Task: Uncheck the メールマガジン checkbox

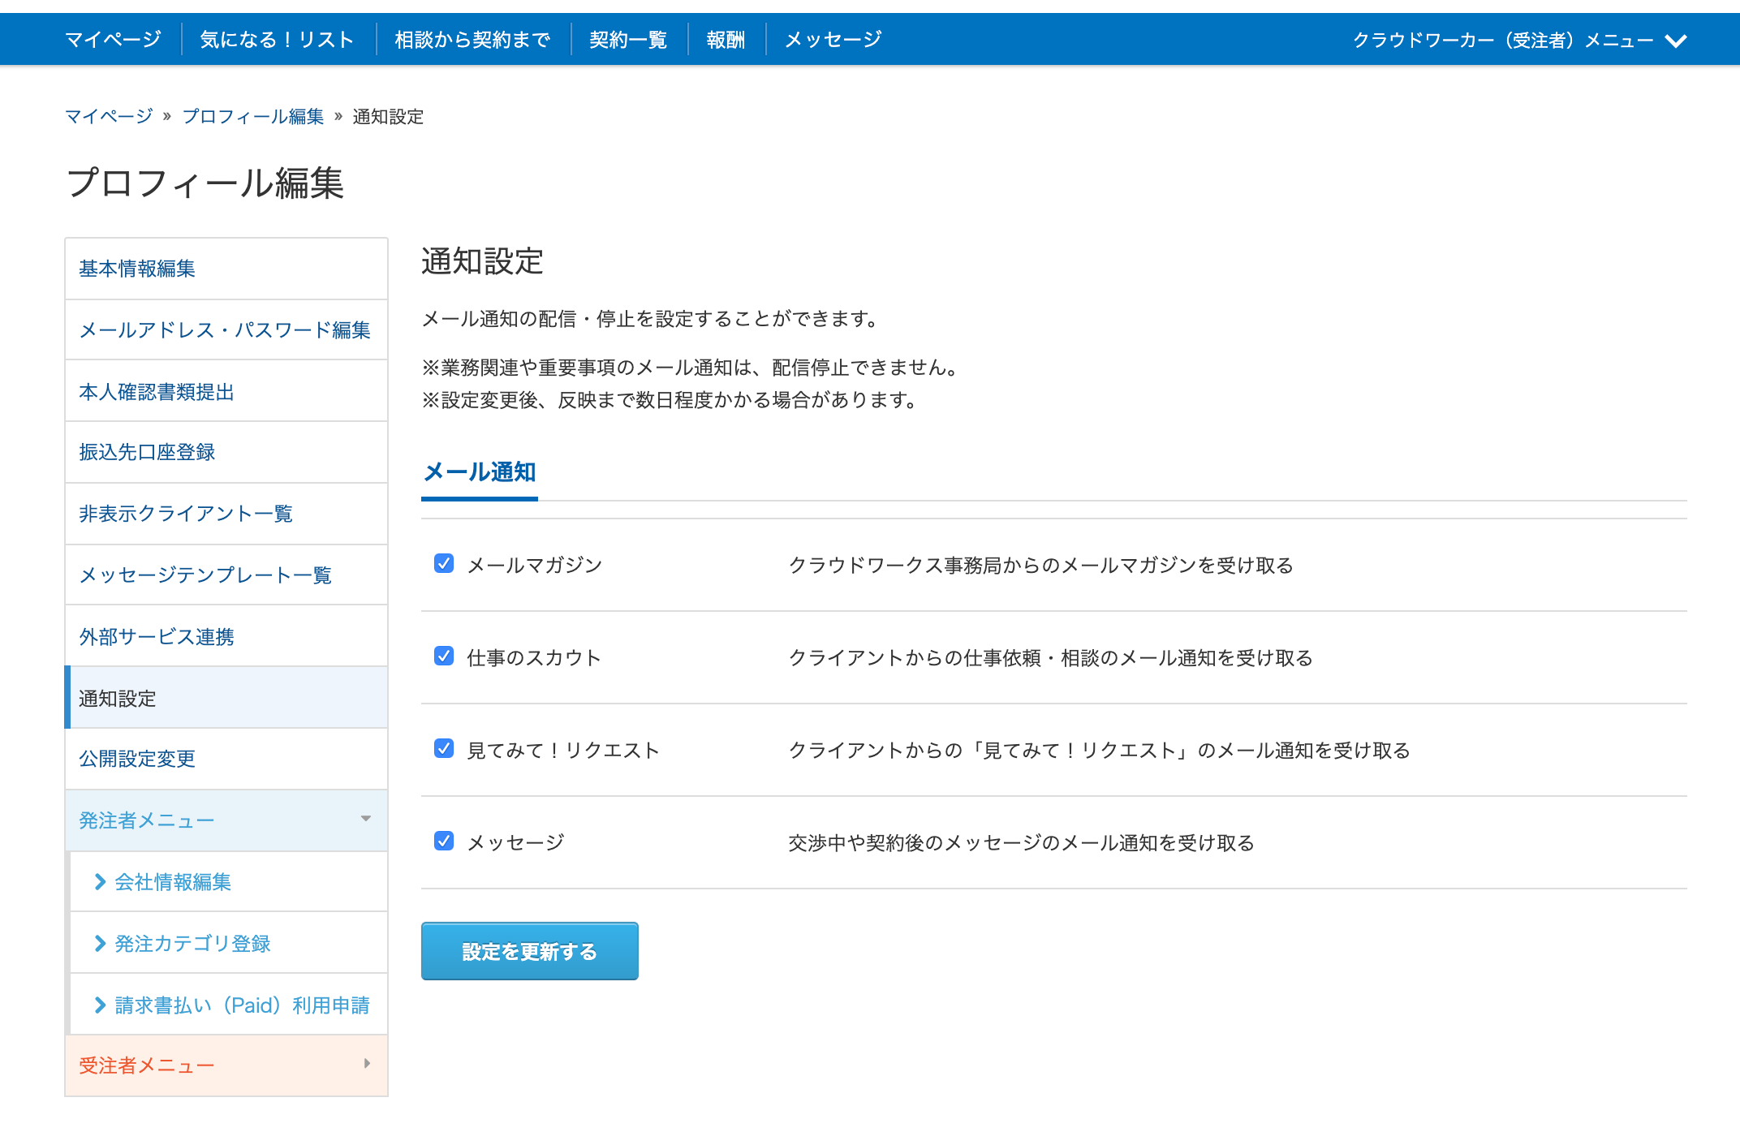Action: pyautogui.click(x=444, y=564)
